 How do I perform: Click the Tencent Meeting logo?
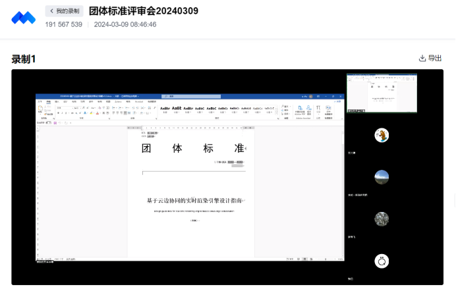23,18
